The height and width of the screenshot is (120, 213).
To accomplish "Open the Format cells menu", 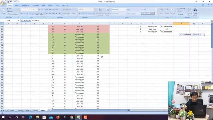I will tap(172, 11).
